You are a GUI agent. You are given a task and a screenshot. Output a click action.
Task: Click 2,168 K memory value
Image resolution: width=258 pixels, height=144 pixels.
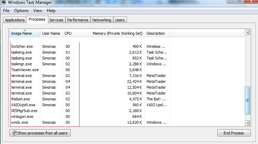135,111
